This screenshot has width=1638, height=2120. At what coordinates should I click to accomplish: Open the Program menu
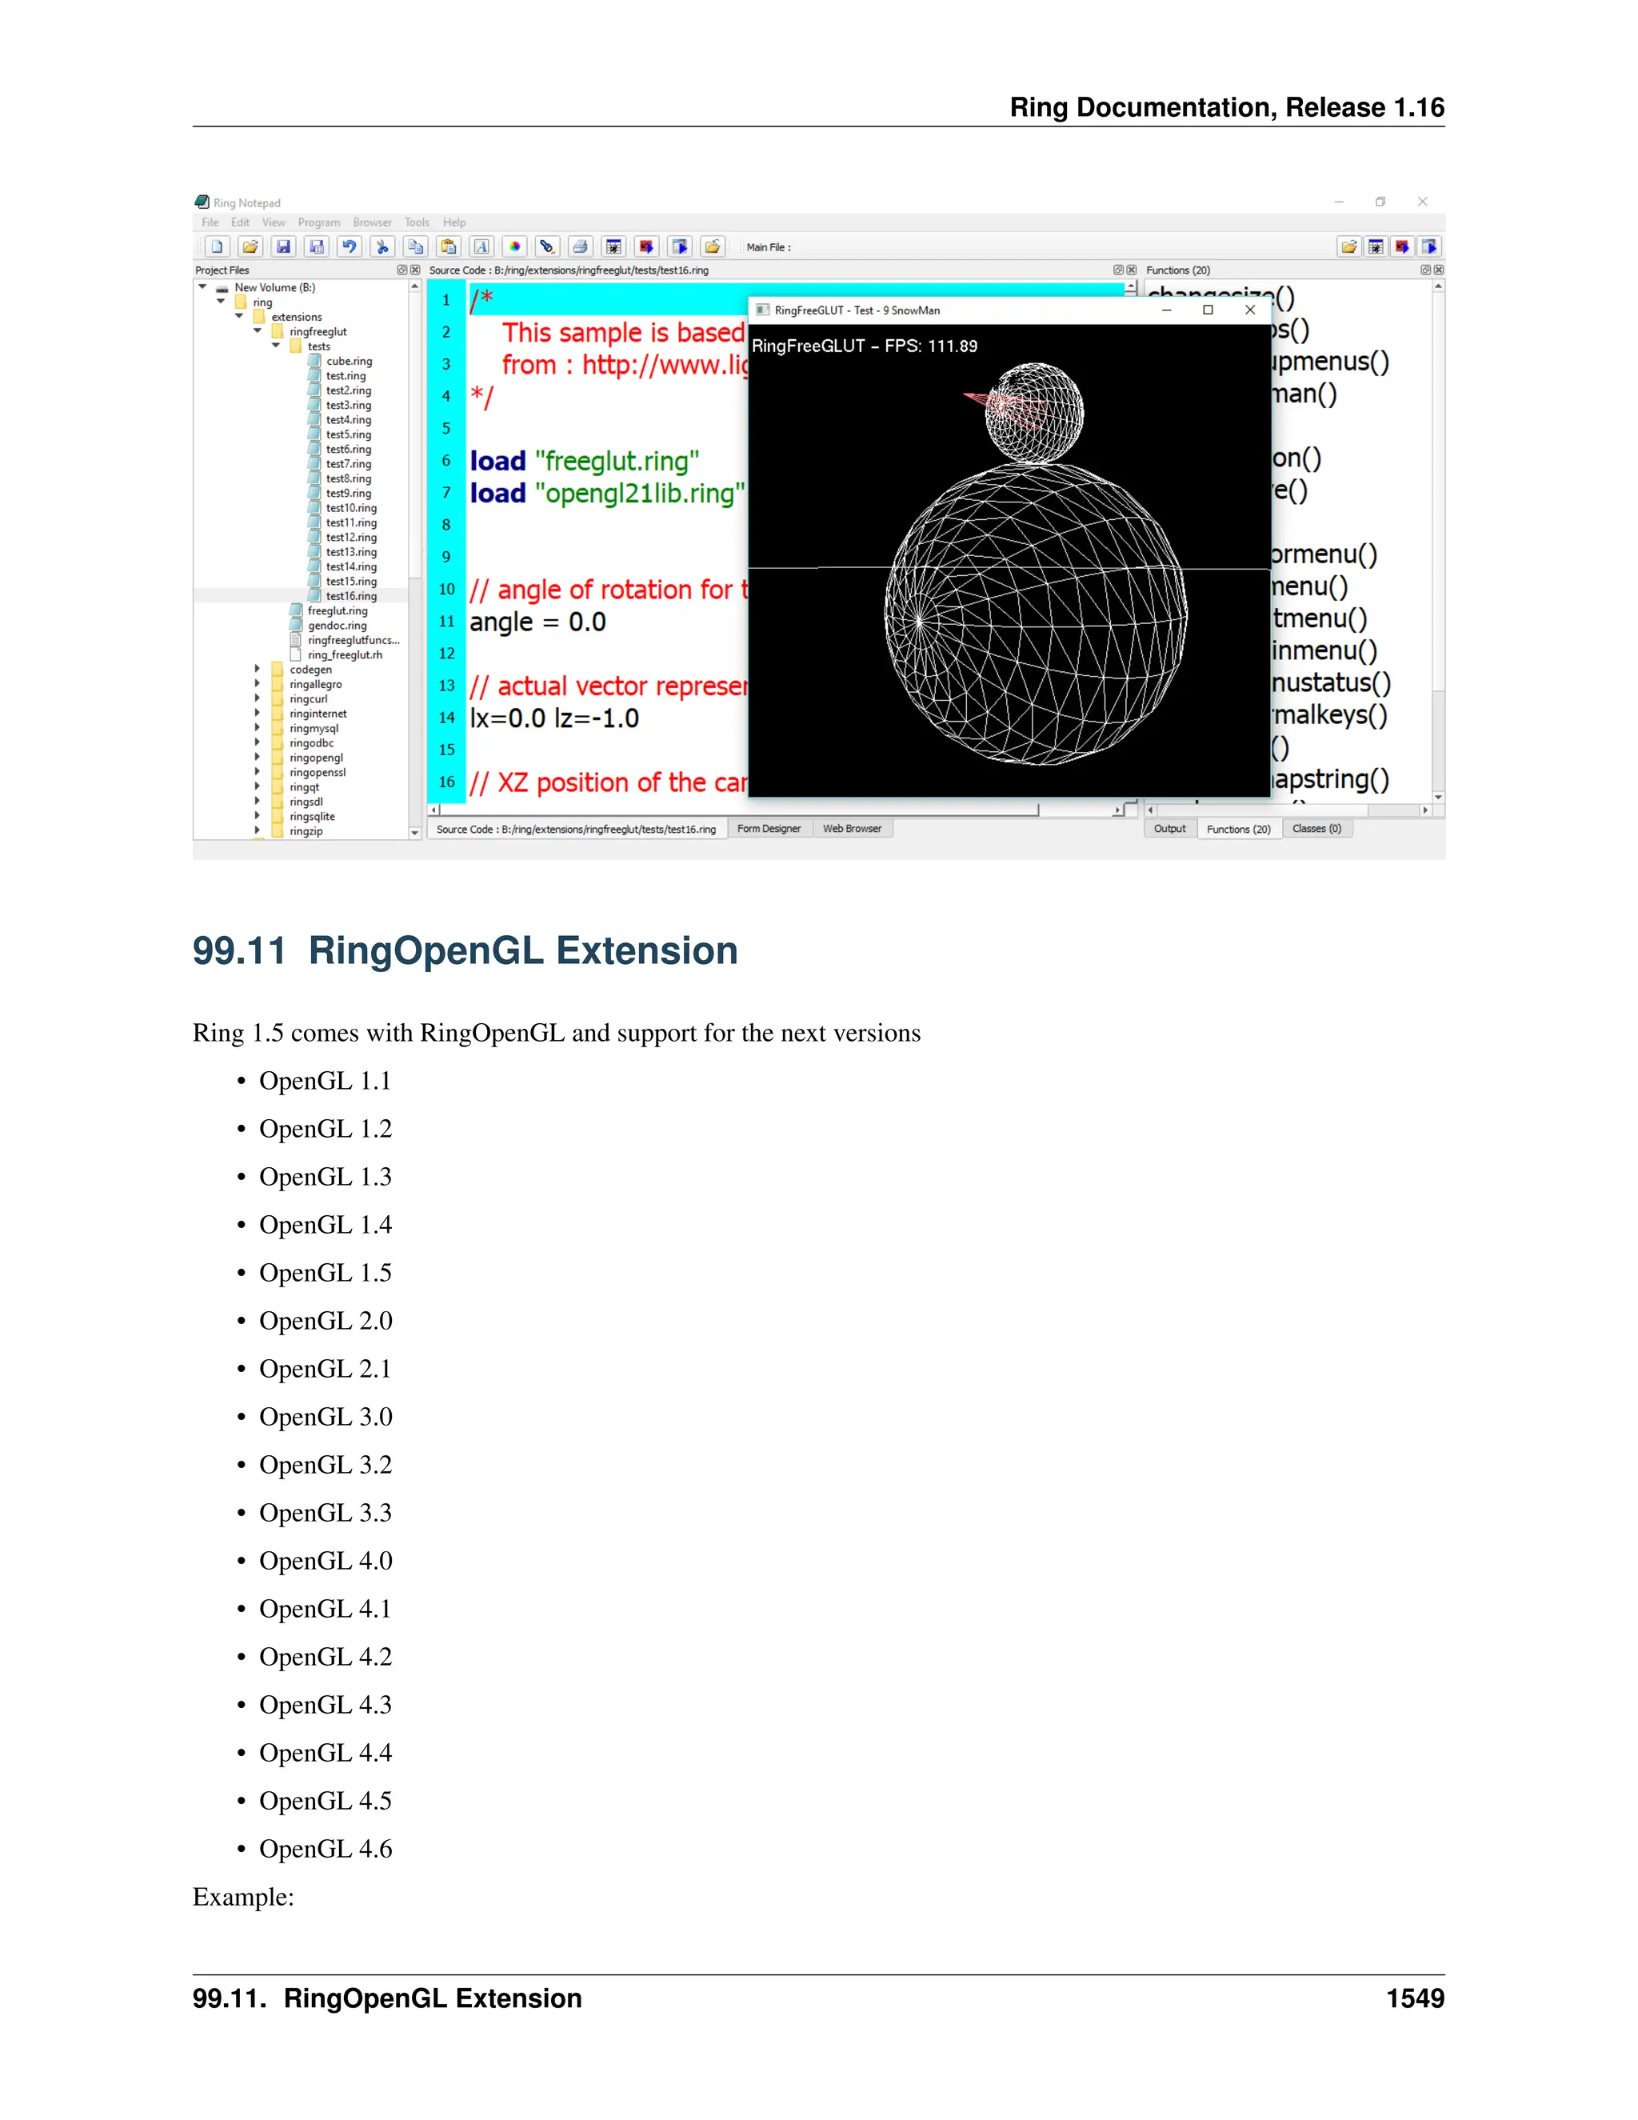(x=318, y=222)
